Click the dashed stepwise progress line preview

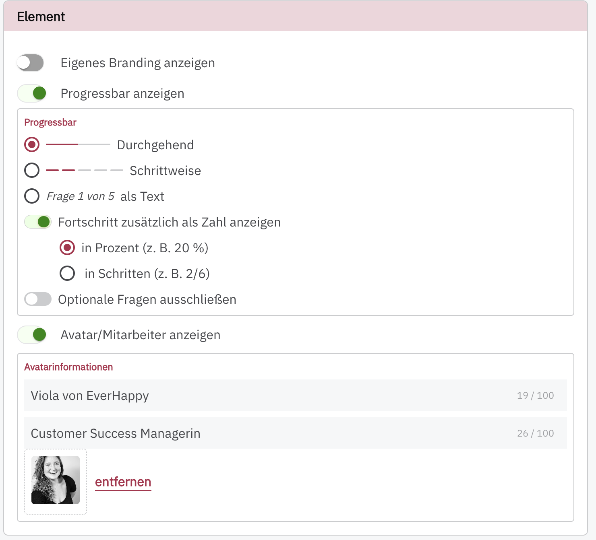click(84, 170)
